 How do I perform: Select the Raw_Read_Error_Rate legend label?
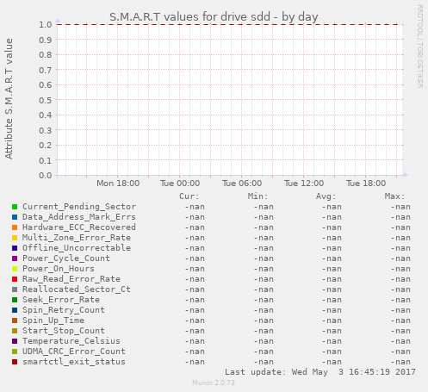click(x=71, y=279)
